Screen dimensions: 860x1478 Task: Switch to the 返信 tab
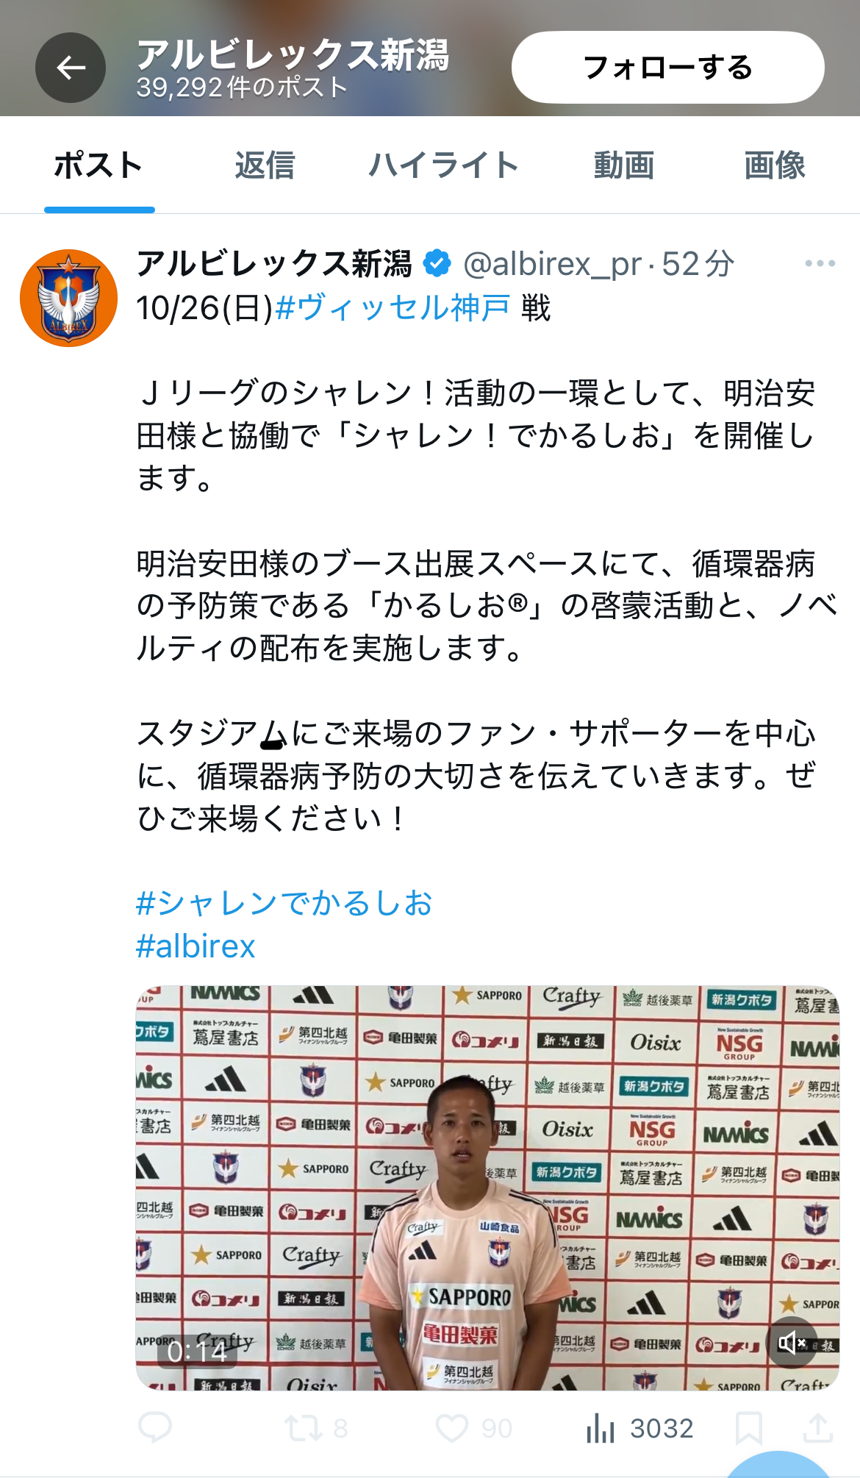pos(265,165)
